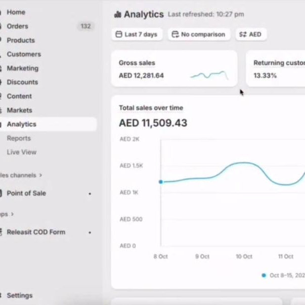Click the Orders count badge 132
305x305 pixels.
click(x=85, y=26)
